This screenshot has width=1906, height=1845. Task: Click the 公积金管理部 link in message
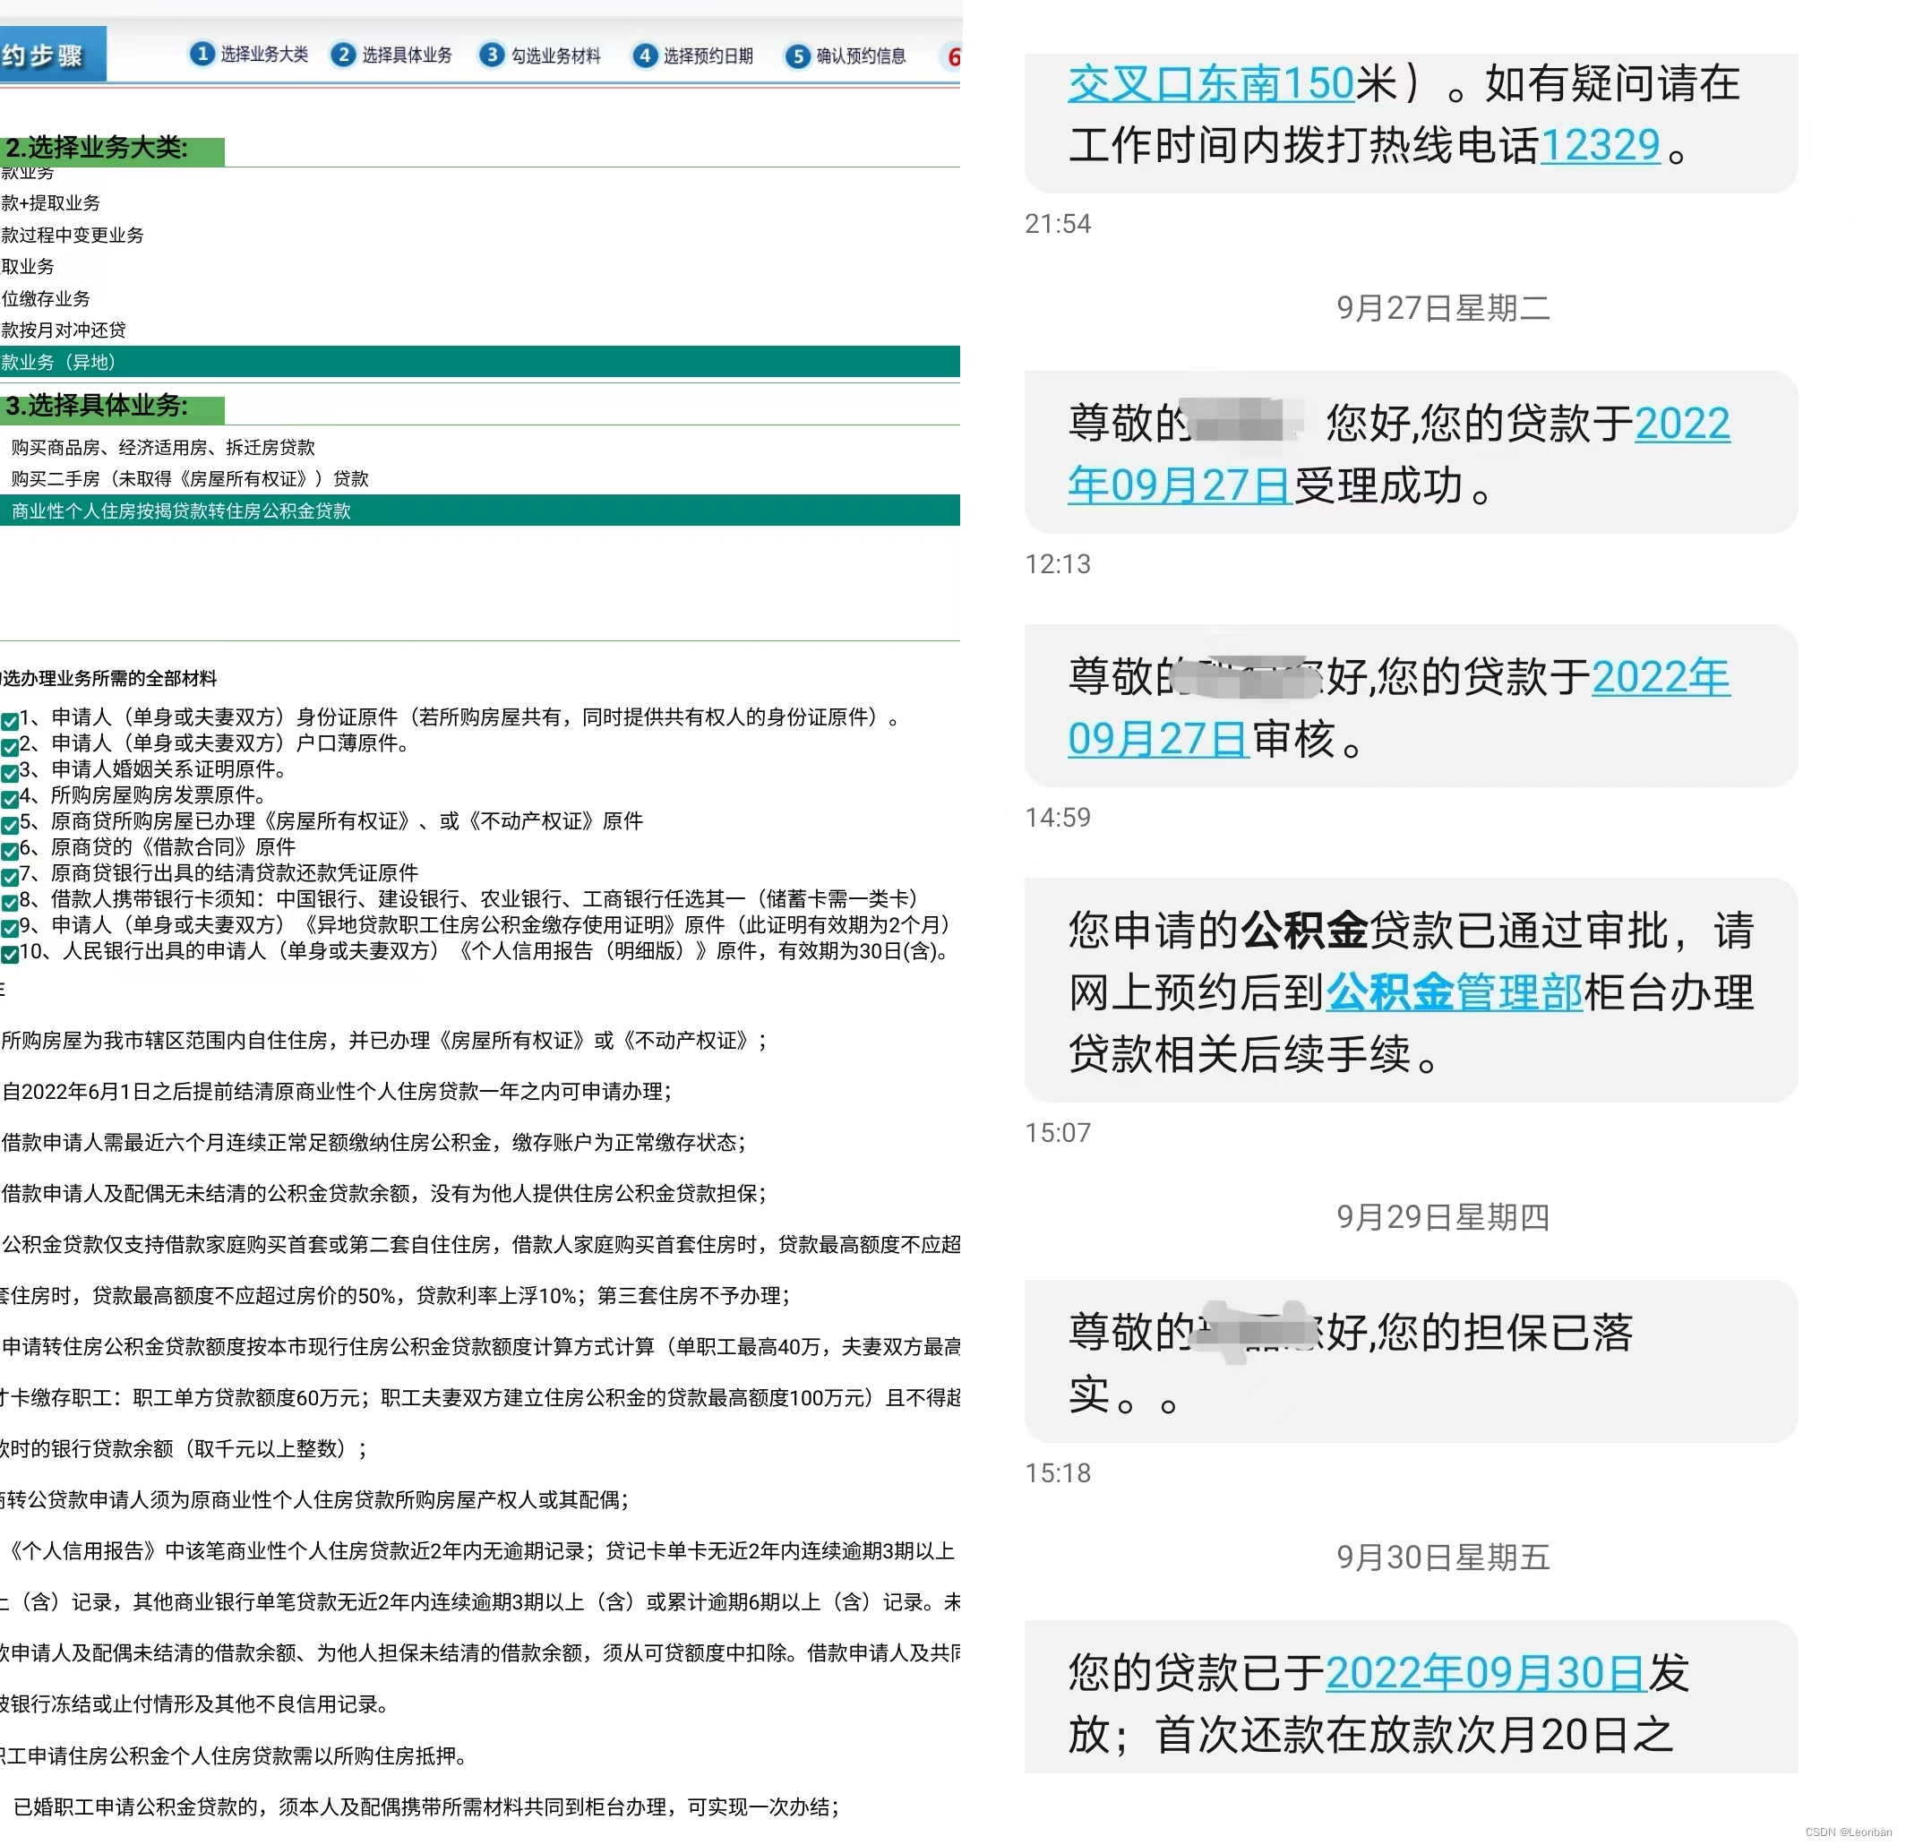pyautogui.click(x=1453, y=993)
